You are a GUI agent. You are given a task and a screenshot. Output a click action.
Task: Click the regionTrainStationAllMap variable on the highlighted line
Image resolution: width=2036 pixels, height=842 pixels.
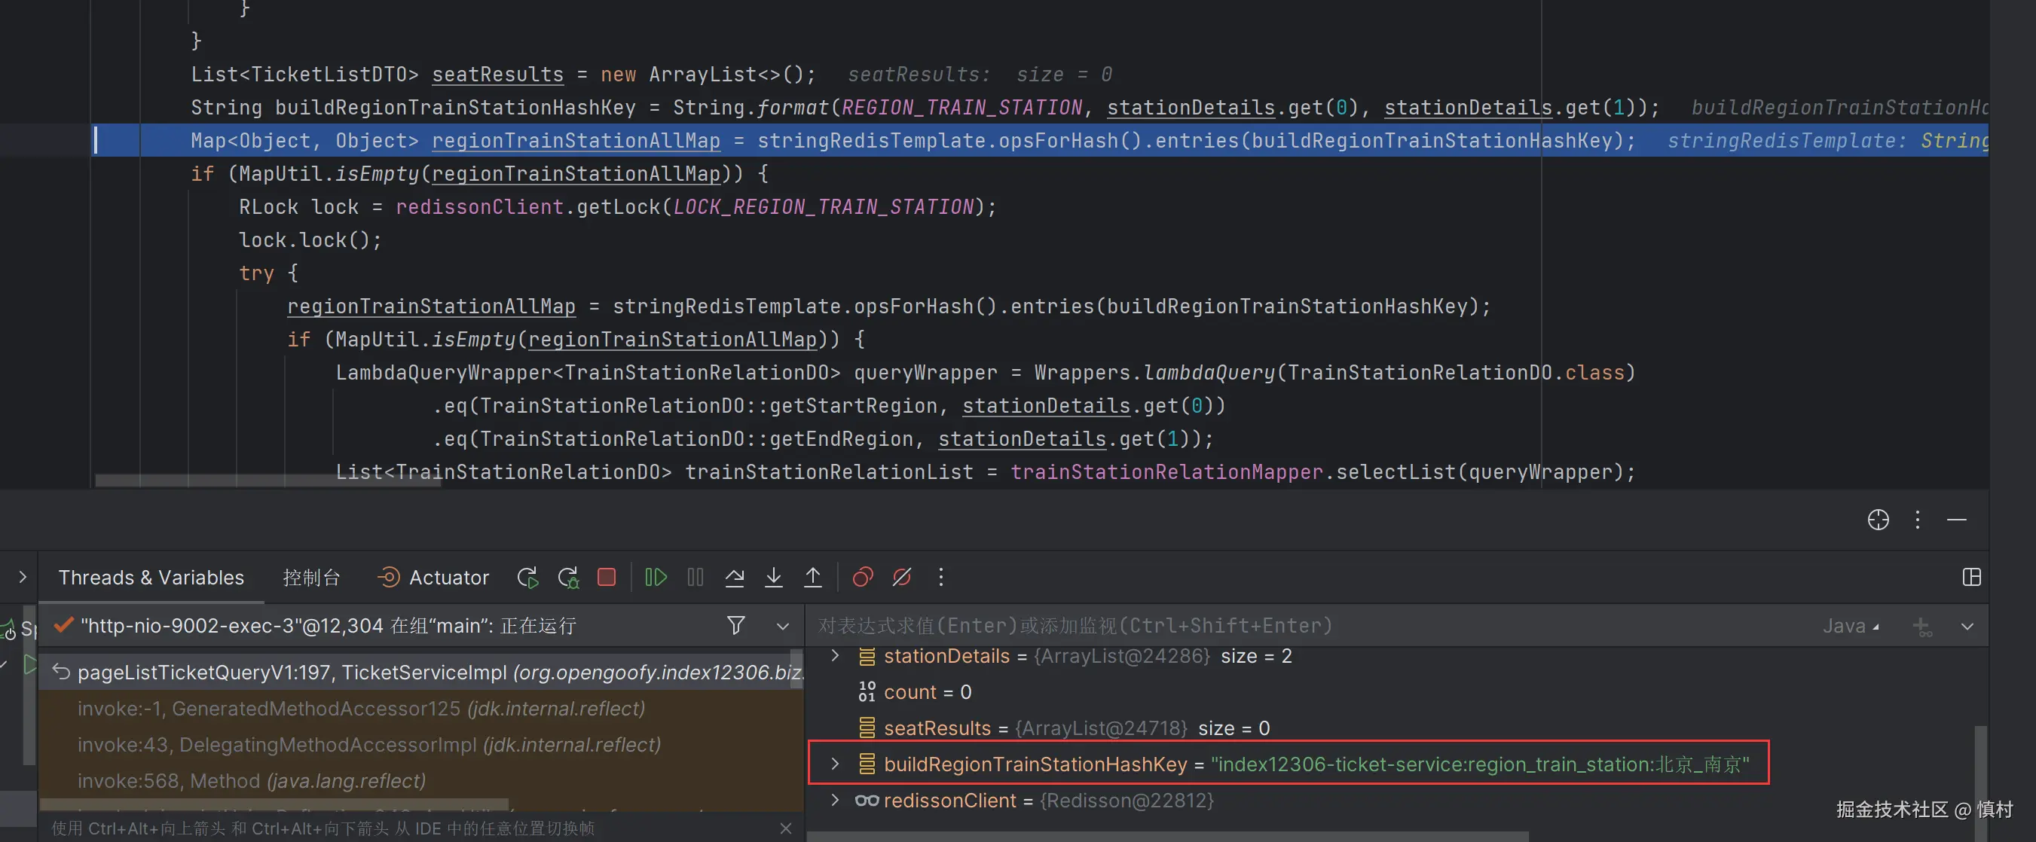(x=576, y=141)
